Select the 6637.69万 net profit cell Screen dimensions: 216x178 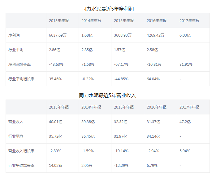[58, 35]
